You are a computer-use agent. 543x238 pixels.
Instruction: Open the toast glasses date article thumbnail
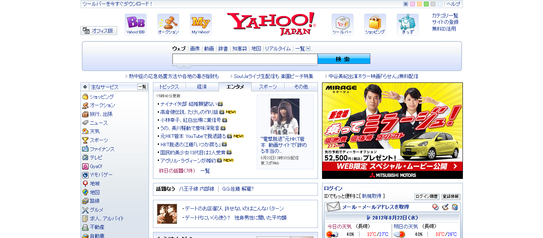pos(167,214)
